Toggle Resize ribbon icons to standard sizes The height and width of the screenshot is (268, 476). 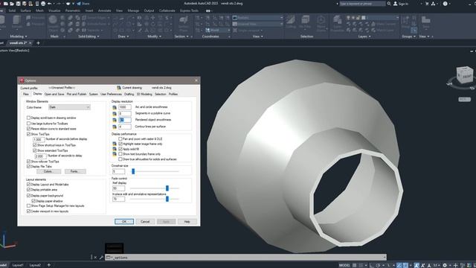tap(28, 129)
